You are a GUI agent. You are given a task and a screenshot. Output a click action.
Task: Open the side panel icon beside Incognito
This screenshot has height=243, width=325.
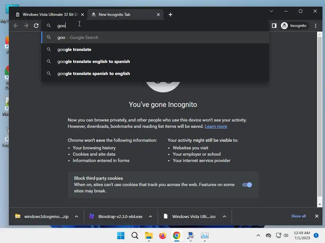point(274,26)
